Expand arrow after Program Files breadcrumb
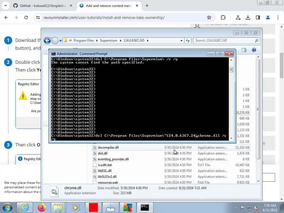This screenshot has width=284, height=213. pos(97,40)
